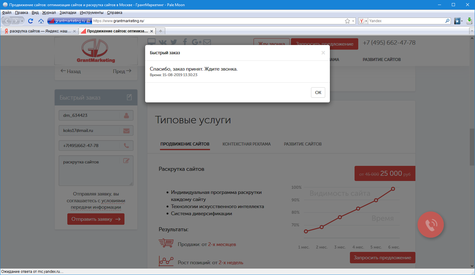The height and width of the screenshot is (275, 475).
Task: Bookmark page with the star icon
Action: click(347, 21)
